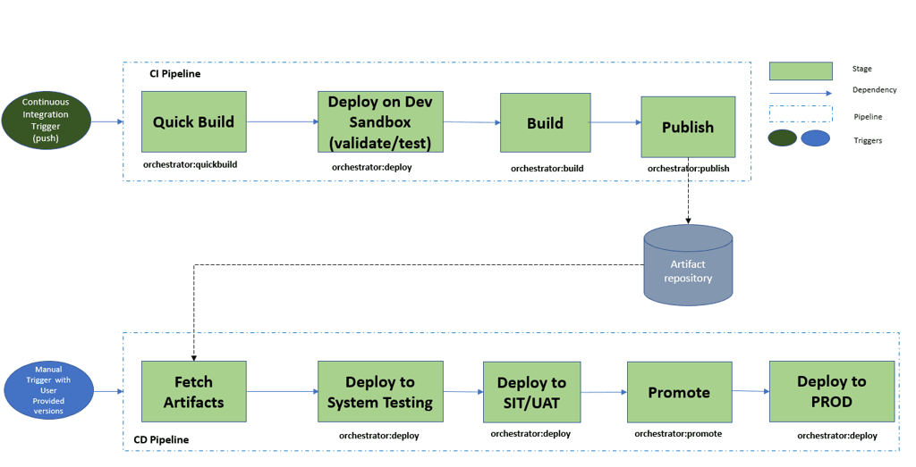Select the Quick Build stage box
The width and height of the screenshot is (916, 467).
click(x=194, y=121)
